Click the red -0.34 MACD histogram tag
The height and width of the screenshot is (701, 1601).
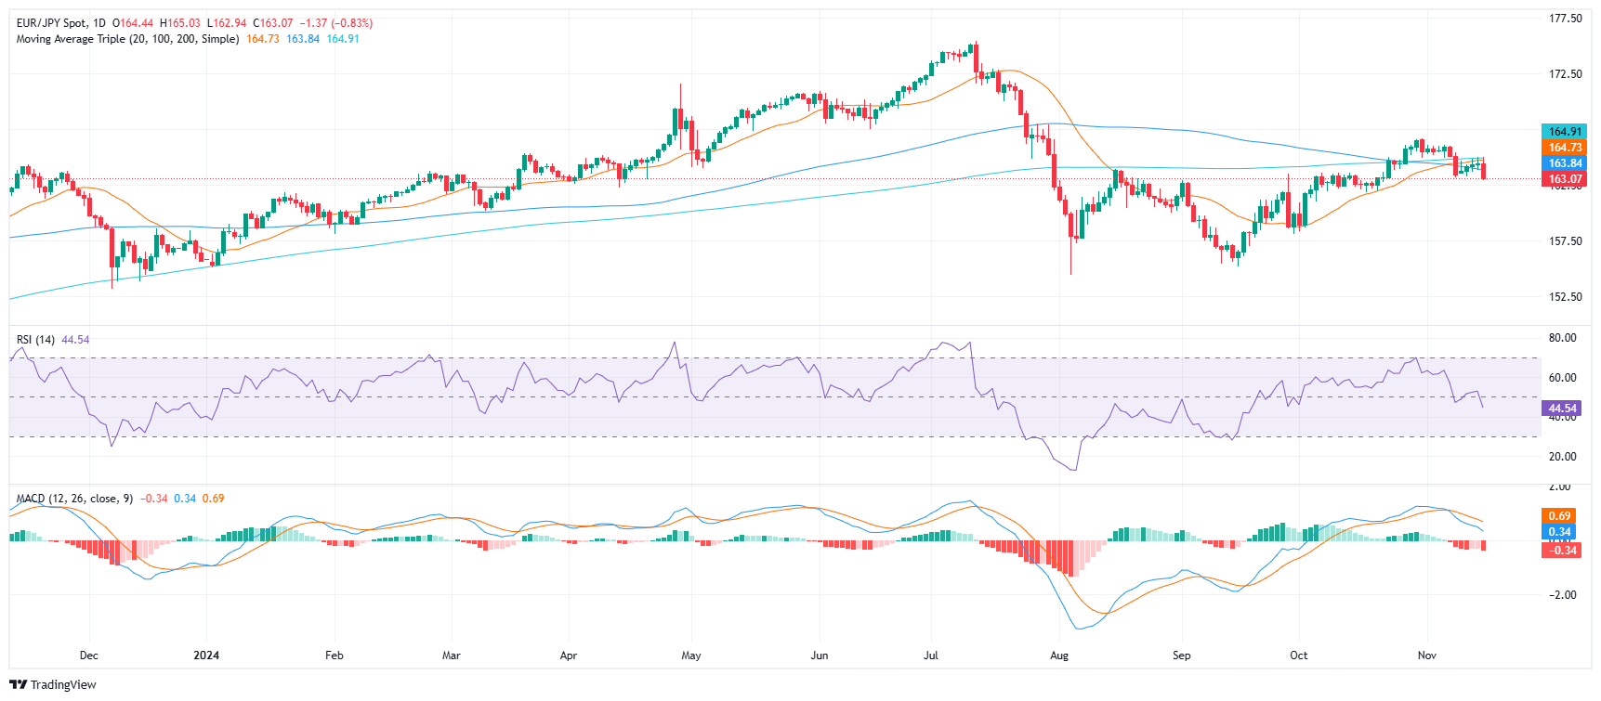(x=1559, y=550)
